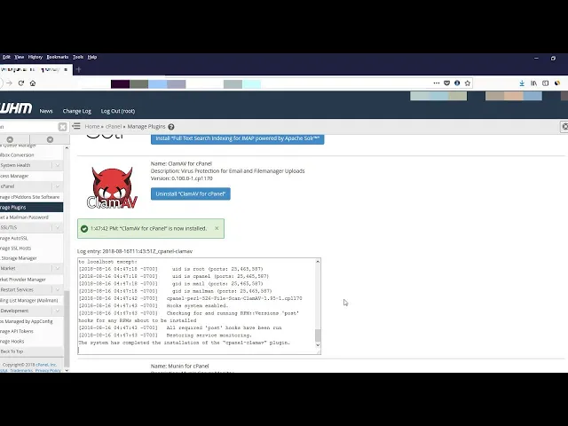Click the green success checkmark icon

coord(84,229)
